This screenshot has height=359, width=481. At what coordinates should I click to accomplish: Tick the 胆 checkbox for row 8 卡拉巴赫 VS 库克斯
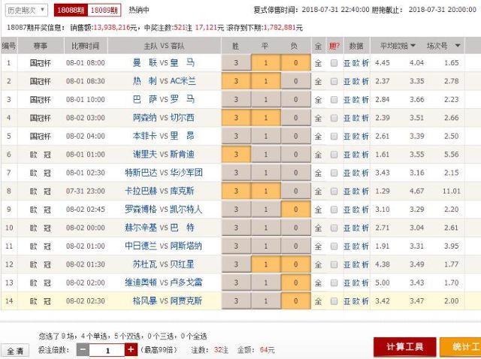[334, 192]
